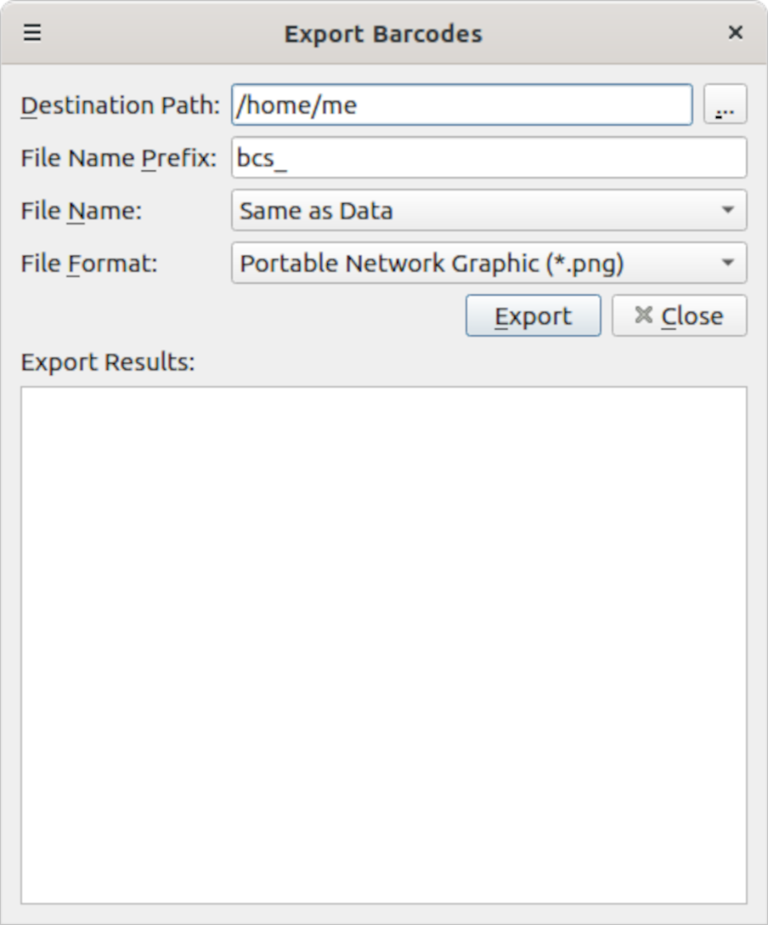Click the /home/me path text
The image size is (768, 925).
click(298, 105)
